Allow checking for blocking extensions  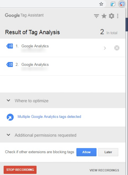click(x=86, y=152)
